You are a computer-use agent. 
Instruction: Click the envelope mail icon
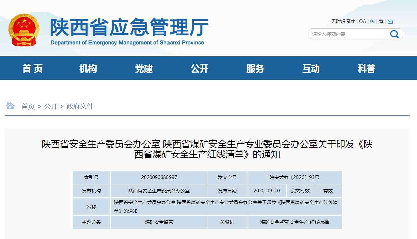(390, 22)
